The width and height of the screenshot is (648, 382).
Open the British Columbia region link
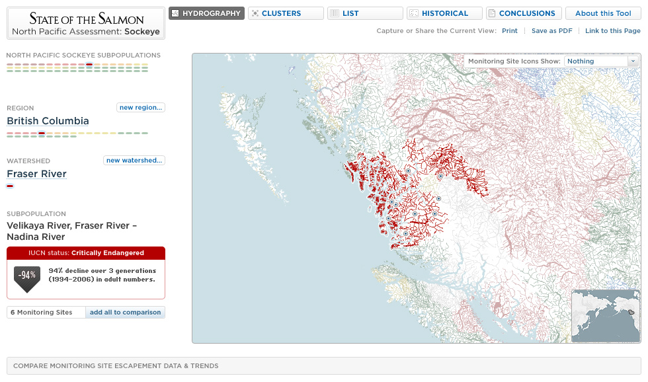coord(48,121)
